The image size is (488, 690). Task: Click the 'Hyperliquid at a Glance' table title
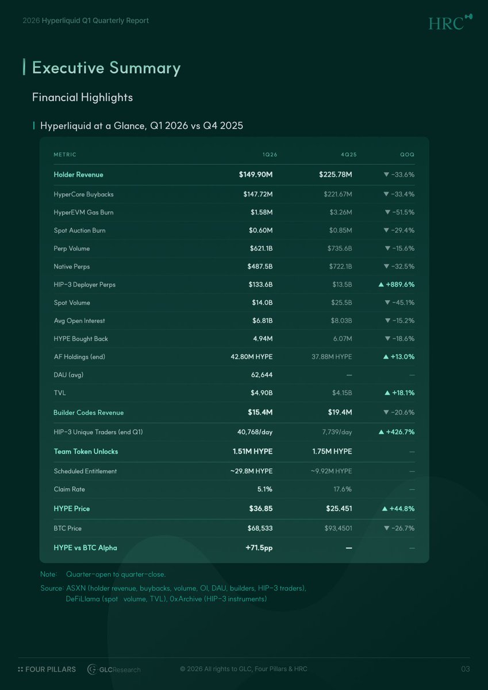click(x=141, y=125)
